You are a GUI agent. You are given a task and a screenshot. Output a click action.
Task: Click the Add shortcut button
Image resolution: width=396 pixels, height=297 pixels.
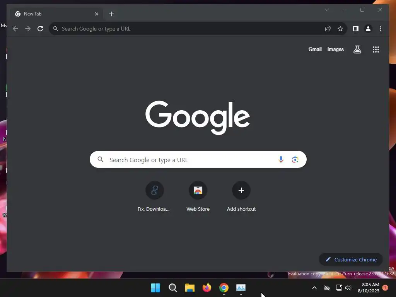241,197
